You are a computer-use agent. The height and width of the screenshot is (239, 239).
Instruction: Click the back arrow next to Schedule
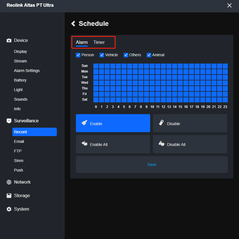coord(73,24)
